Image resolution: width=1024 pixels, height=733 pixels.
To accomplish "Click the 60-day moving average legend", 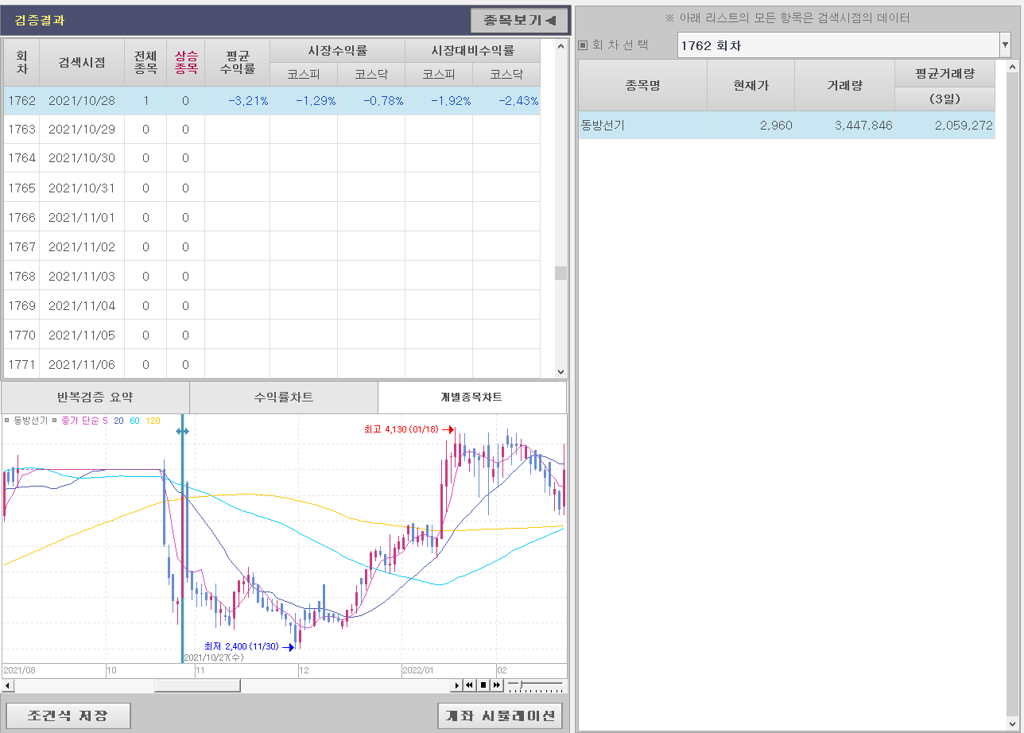I will (x=134, y=421).
